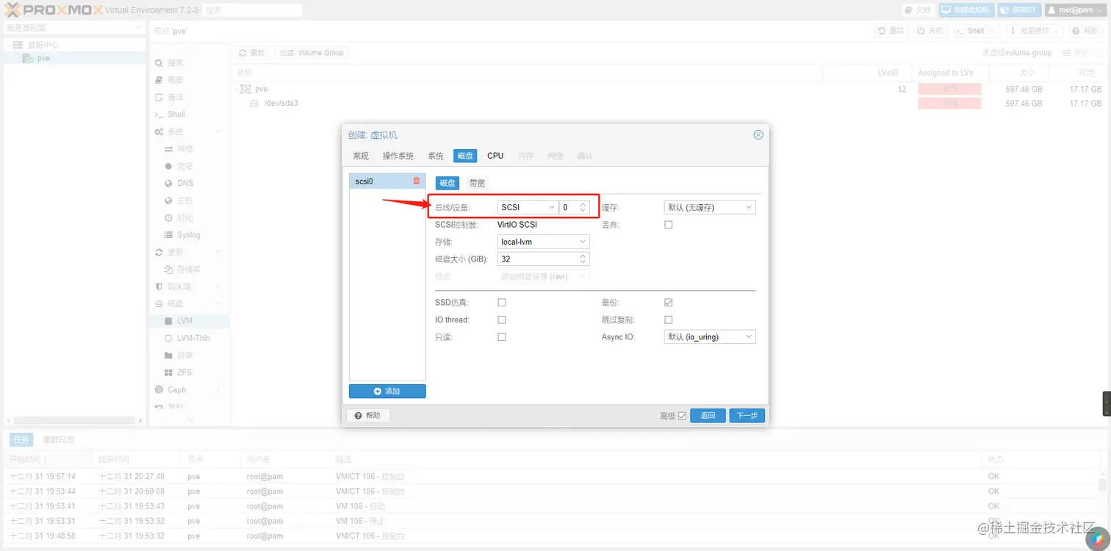Switch to the CPU tab
This screenshot has width=1111, height=551.
[x=495, y=156]
